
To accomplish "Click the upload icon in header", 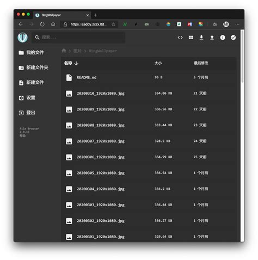I will click(x=212, y=38).
